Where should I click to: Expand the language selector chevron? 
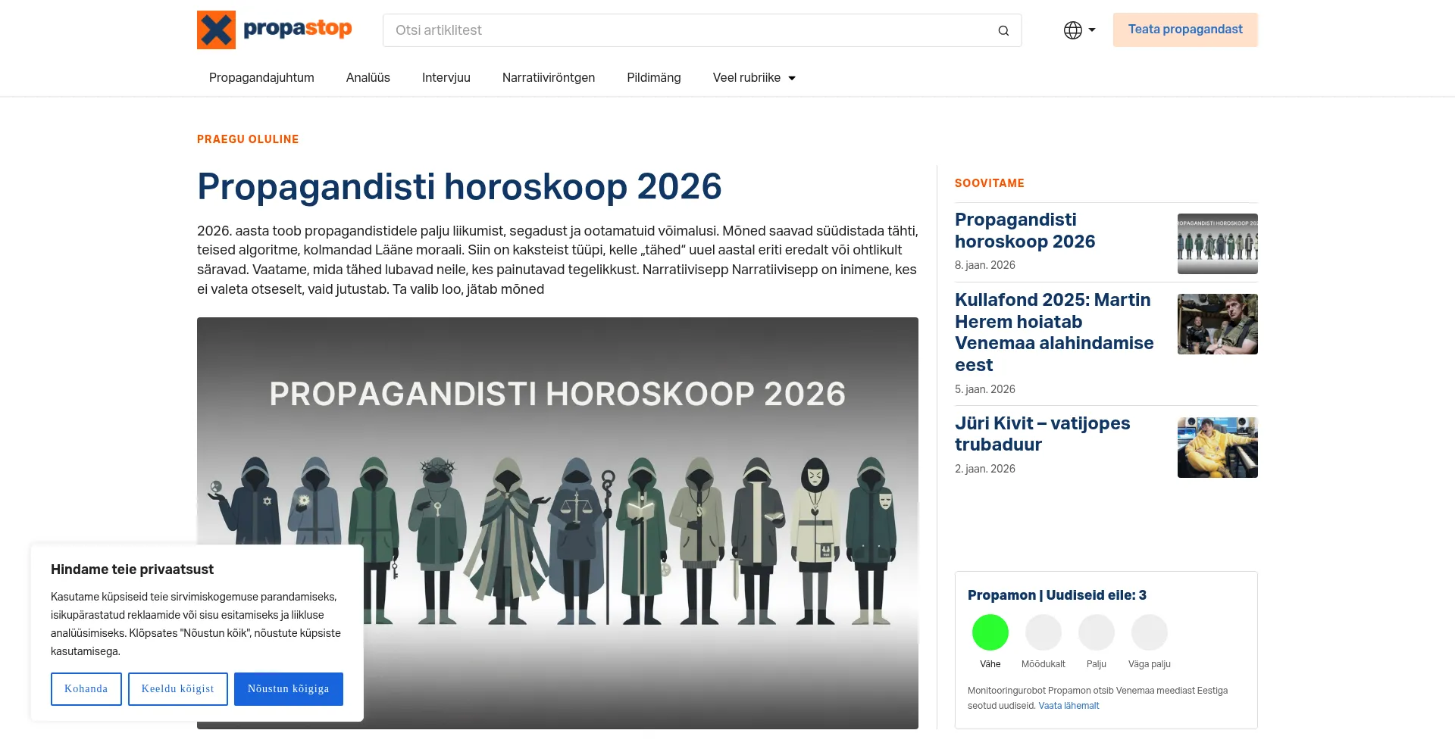click(1091, 30)
